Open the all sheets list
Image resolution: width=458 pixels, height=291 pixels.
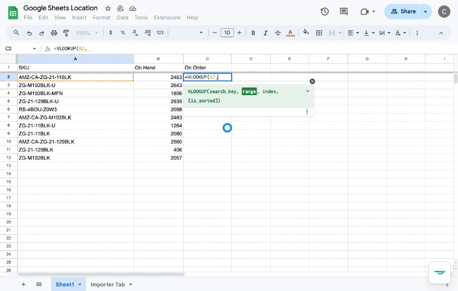(39, 284)
